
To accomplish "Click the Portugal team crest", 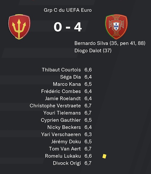I will pos(116,27).
